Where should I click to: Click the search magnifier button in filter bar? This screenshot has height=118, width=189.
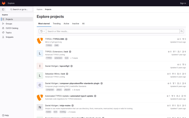tap(182, 31)
